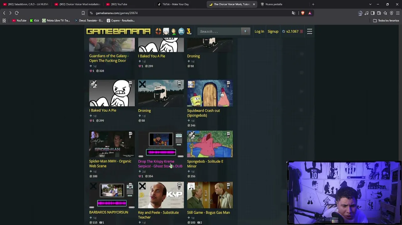Screen dimensions: 402x225
Task: Click the Signup link
Action: click(x=273, y=32)
